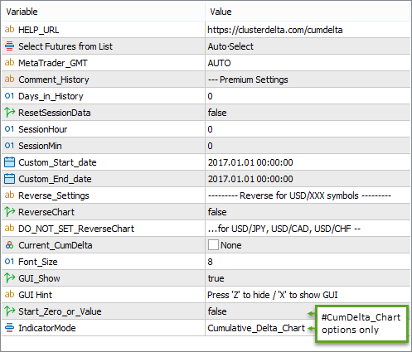This screenshot has width=412, height=352.
Task: Select the MetaTrader_GMT AUTO value cell
Action: click(308, 63)
